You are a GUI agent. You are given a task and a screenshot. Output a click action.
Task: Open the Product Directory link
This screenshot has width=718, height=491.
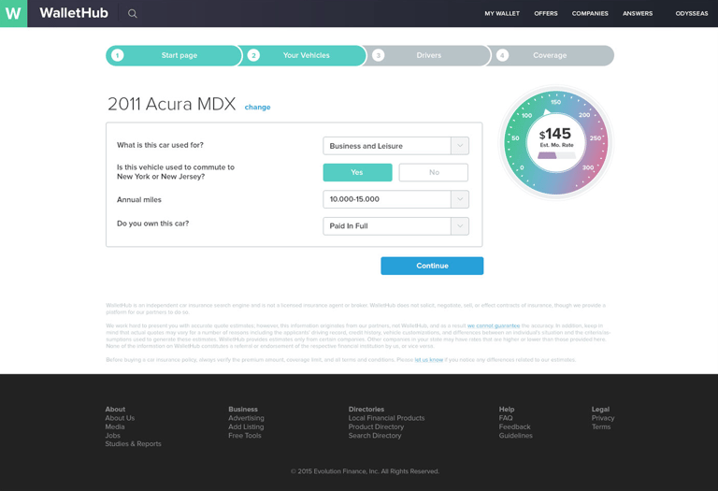376,426
